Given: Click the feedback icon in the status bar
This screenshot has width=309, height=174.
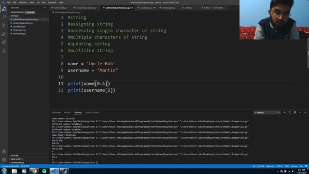Looking at the screenshot, I should tap(301, 166).
